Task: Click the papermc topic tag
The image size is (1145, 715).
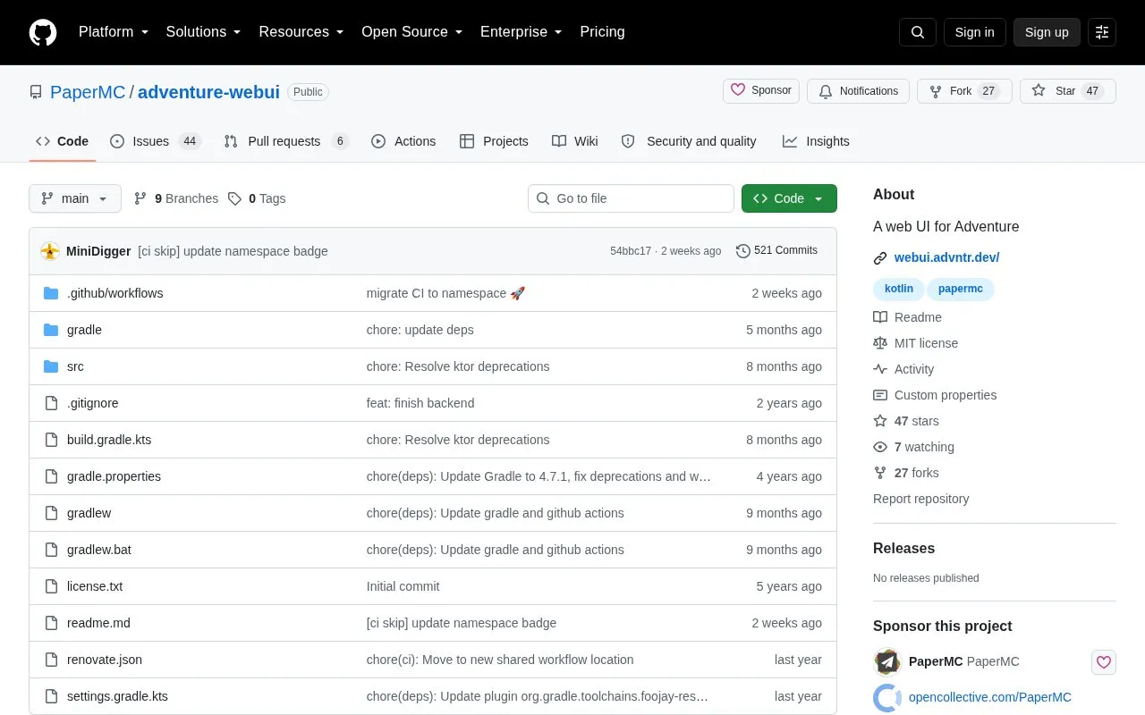Action: 961,289
